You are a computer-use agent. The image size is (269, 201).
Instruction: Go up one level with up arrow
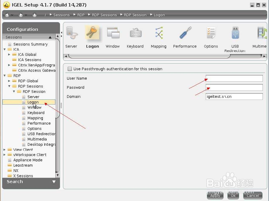click(x=35, y=15)
